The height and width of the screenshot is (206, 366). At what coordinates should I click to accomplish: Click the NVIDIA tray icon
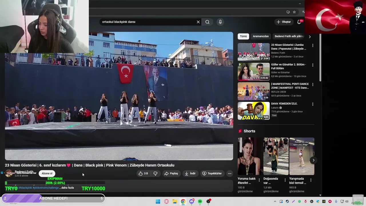pyautogui.click(x=324, y=201)
